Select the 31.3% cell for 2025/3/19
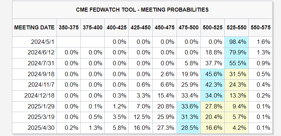The height and width of the screenshot is (136, 281). pos(189,117)
